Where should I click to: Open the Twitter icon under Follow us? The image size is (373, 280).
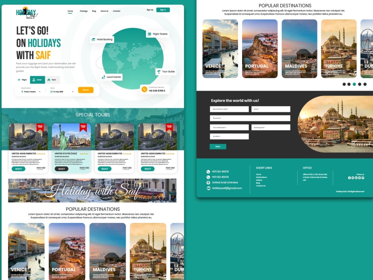point(360,178)
